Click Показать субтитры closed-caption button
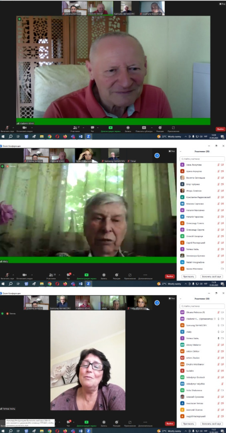The height and width of the screenshot is (433, 226). [x=144, y=129]
